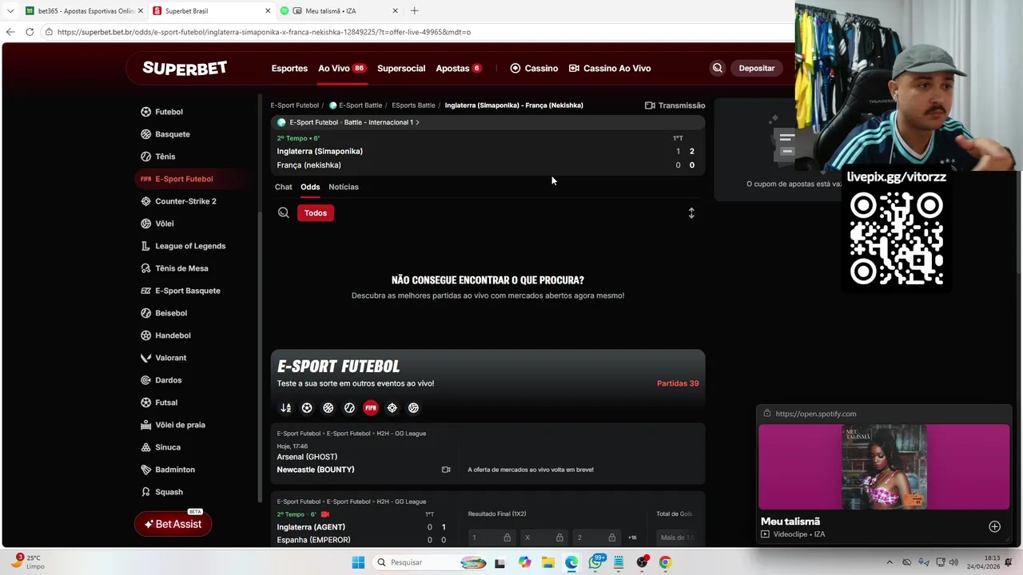
Task: Open Cassino in the top navigation
Action: (x=534, y=68)
